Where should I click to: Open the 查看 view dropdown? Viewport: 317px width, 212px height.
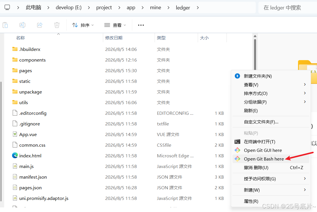coord(115,25)
